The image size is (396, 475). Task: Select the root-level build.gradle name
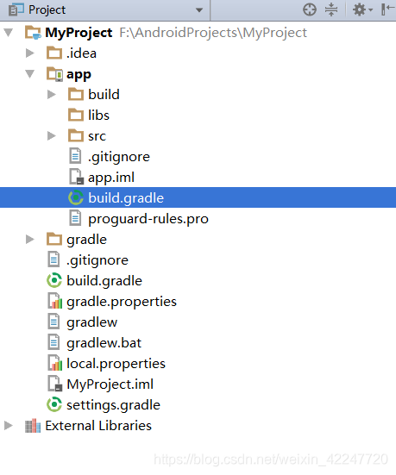click(104, 281)
